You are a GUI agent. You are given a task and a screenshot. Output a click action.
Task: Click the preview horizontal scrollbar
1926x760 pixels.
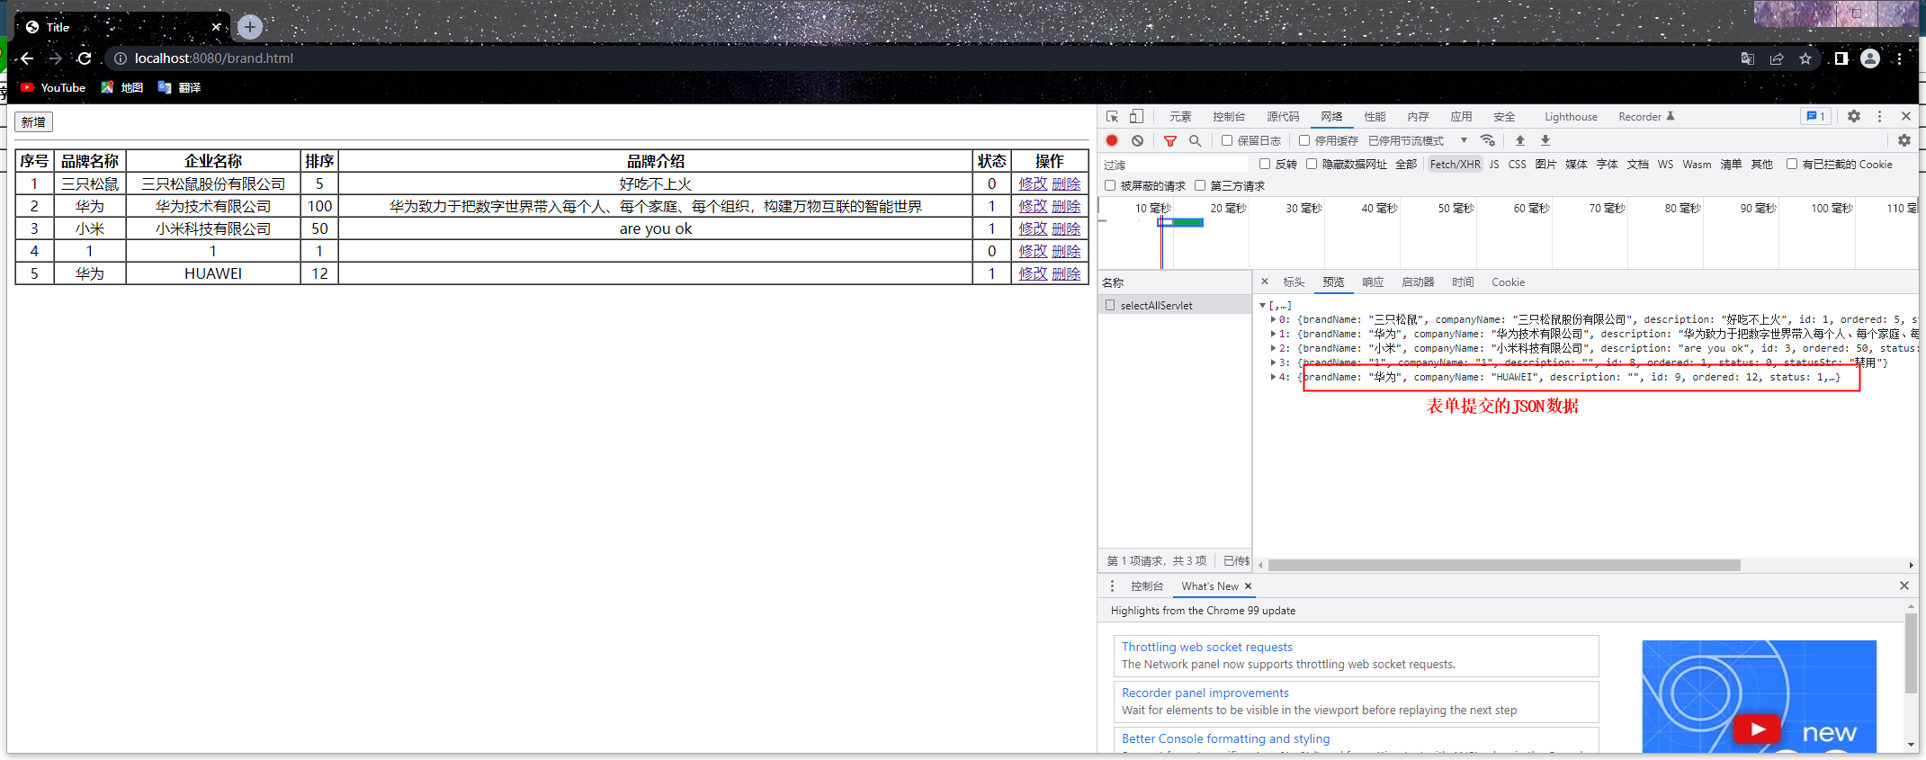point(1504,565)
